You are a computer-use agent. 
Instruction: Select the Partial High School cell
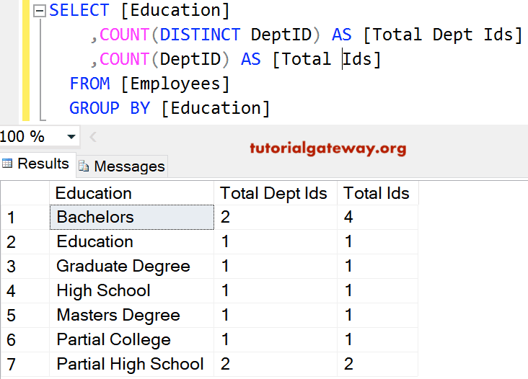point(132,365)
